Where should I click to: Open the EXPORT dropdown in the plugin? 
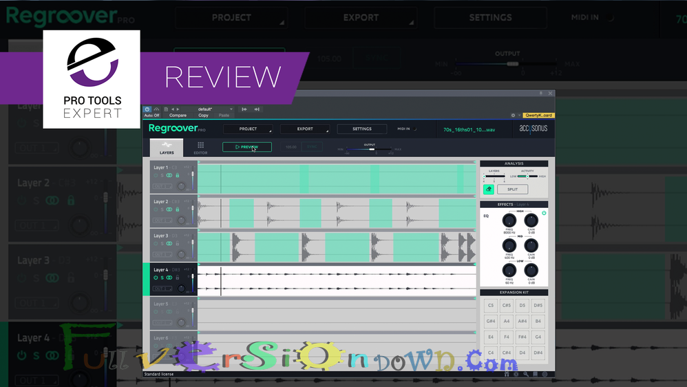(x=305, y=129)
